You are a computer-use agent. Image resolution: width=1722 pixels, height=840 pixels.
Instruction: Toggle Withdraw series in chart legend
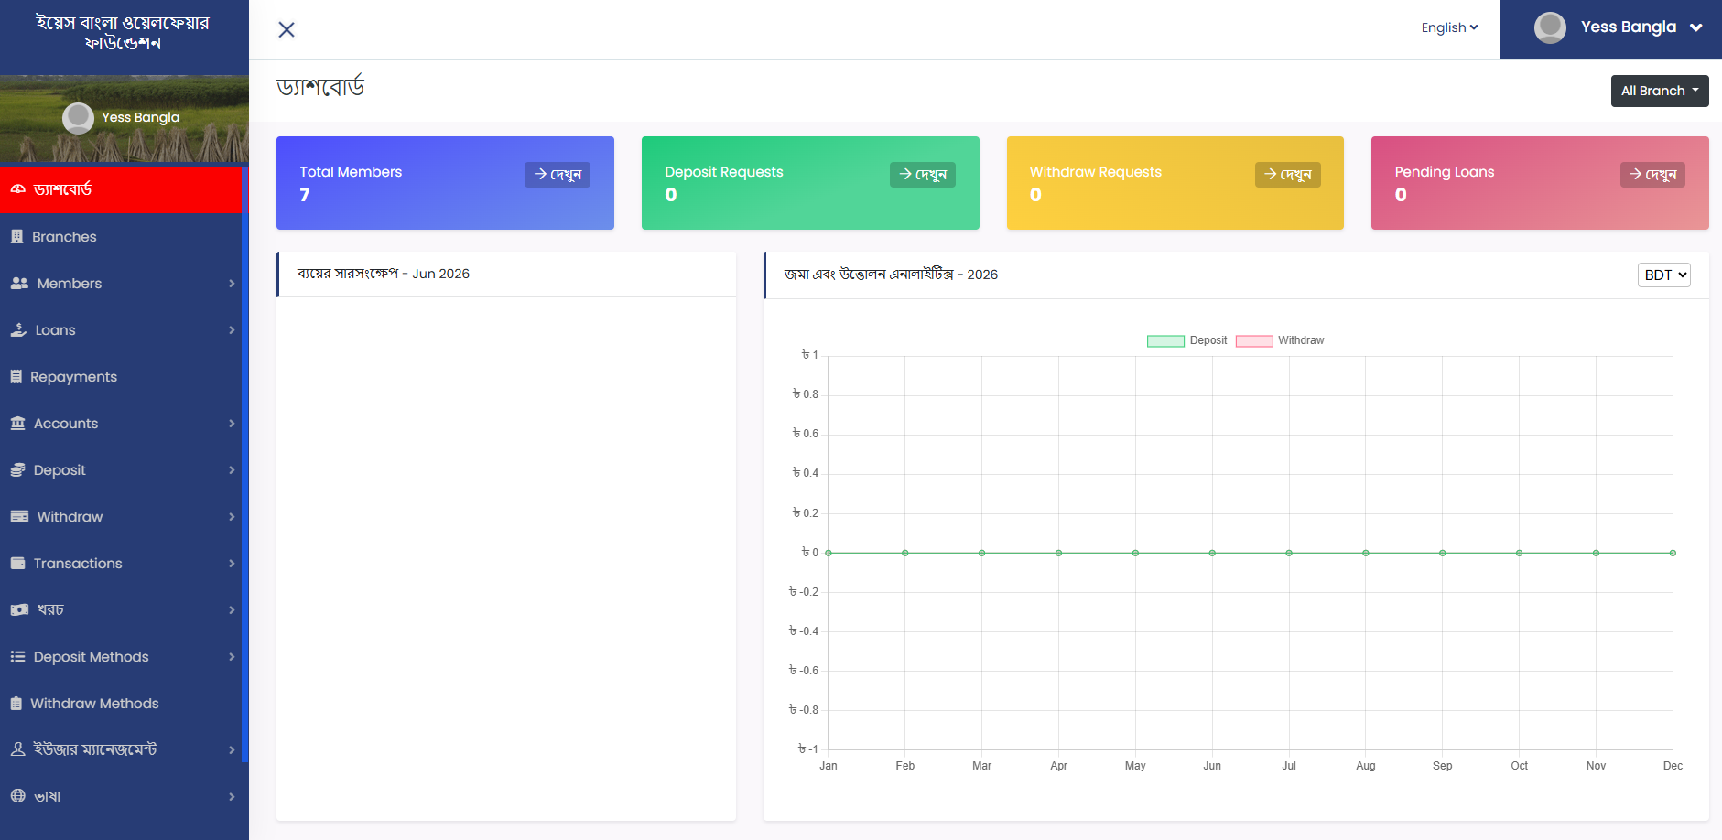1280,340
